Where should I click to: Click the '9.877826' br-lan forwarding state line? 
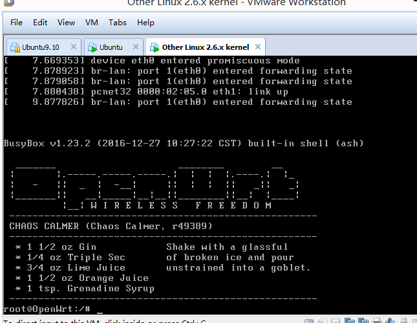[178, 102]
